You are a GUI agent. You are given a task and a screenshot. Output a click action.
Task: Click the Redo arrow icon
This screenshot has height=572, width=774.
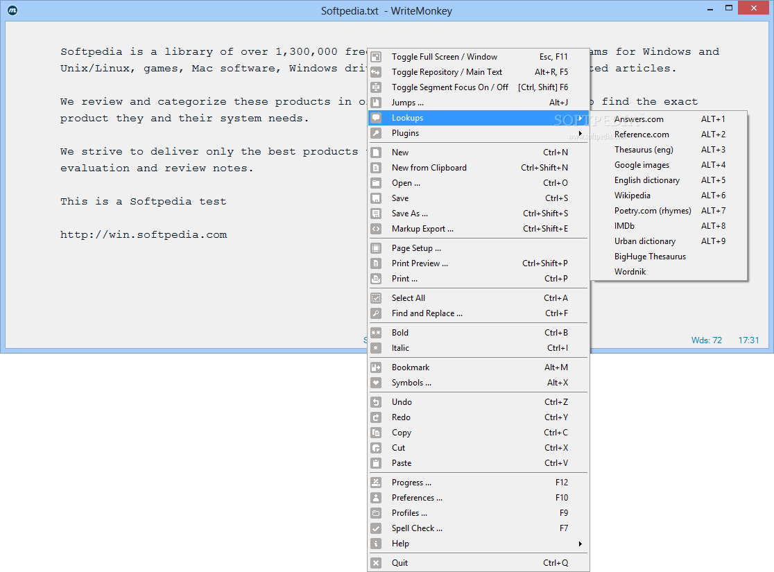(376, 417)
